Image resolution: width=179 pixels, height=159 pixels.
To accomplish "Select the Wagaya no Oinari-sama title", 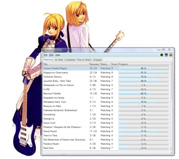I will (x=56, y=73).
